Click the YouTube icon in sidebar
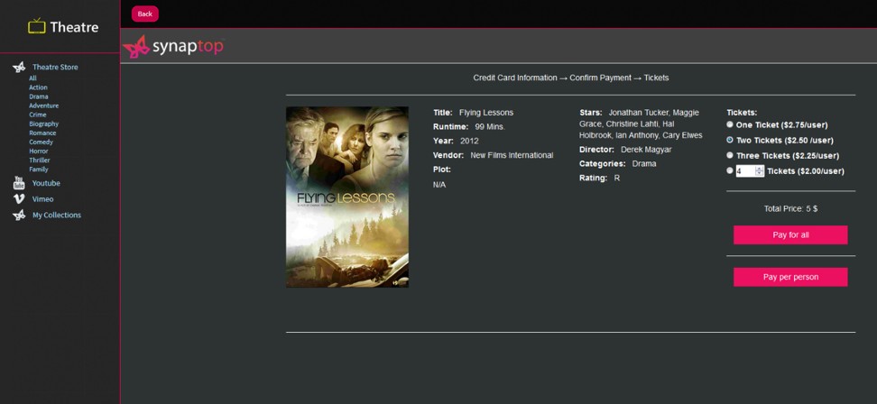Viewport: 877px width, 404px height. (19, 183)
